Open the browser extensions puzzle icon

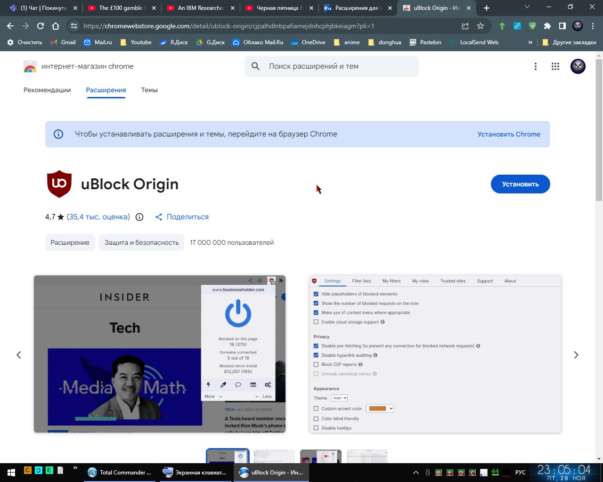click(547, 26)
